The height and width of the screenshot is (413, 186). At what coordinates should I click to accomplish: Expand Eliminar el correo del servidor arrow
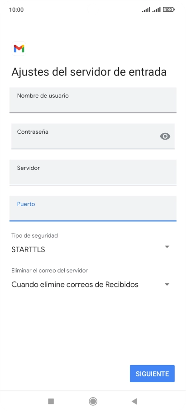(x=167, y=285)
